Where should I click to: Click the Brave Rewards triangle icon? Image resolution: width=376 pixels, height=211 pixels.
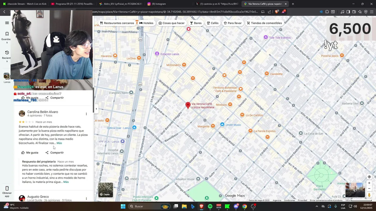(x=283, y=12)
